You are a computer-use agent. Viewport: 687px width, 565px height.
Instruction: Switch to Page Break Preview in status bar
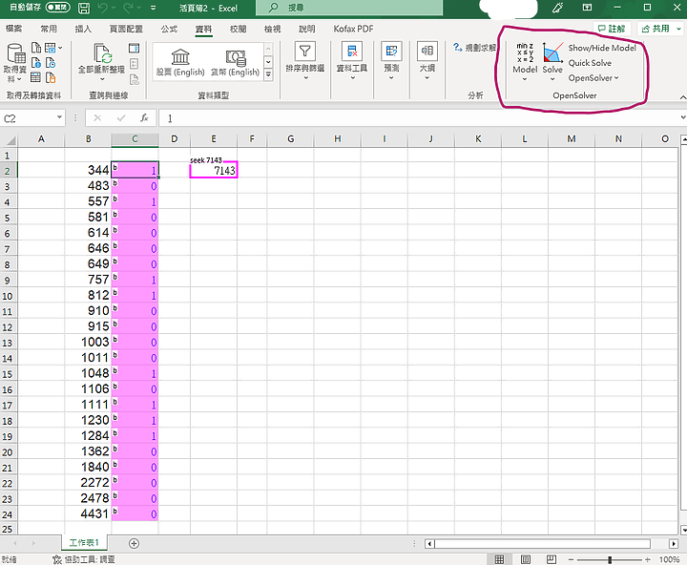tap(552, 559)
